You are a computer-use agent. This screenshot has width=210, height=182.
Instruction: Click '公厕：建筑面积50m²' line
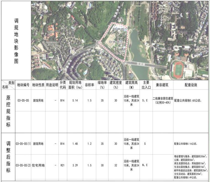pyautogui.click(x=184, y=160)
